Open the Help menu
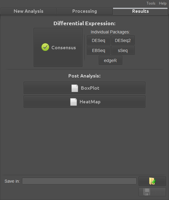The height and width of the screenshot is (200, 169). 163,3
